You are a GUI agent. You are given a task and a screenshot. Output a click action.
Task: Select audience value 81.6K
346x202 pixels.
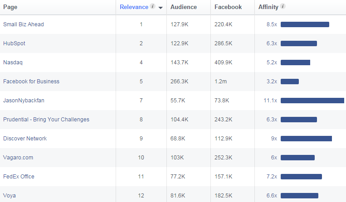tap(178, 196)
